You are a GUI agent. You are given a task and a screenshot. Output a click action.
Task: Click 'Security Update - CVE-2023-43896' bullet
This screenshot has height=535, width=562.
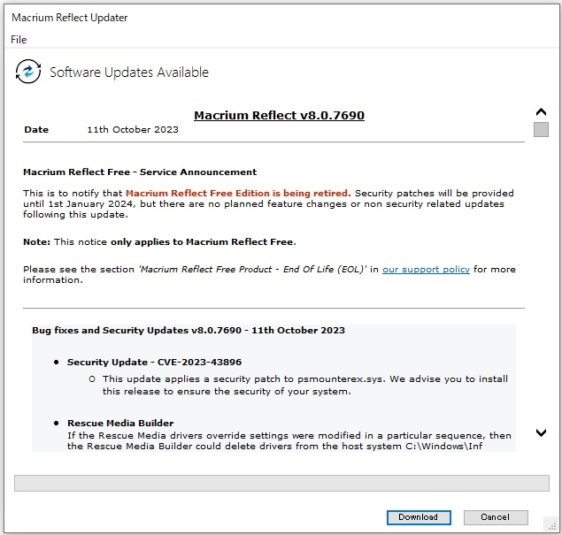click(154, 362)
